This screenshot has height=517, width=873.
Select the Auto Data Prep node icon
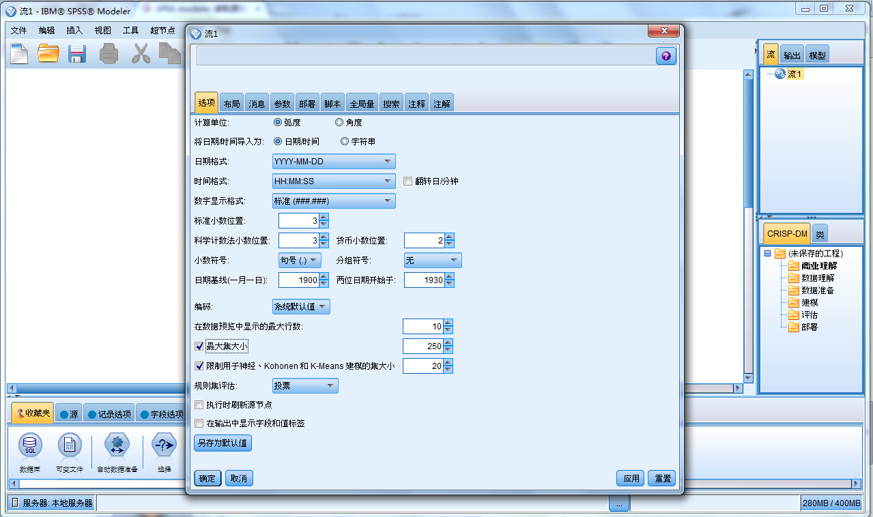117,445
